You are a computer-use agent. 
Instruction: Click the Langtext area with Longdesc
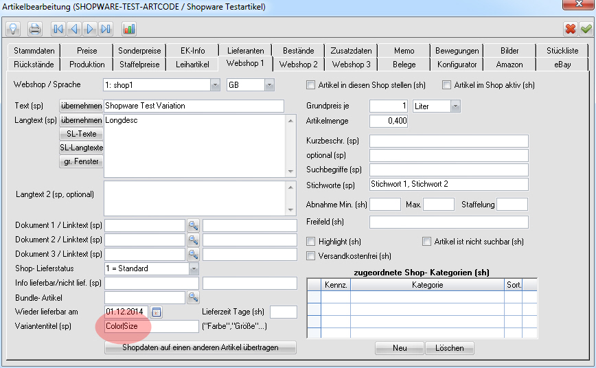click(194, 146)
